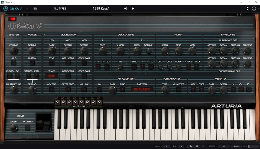
Task: Open the Poly voices value 8
Action: point(181,146)
